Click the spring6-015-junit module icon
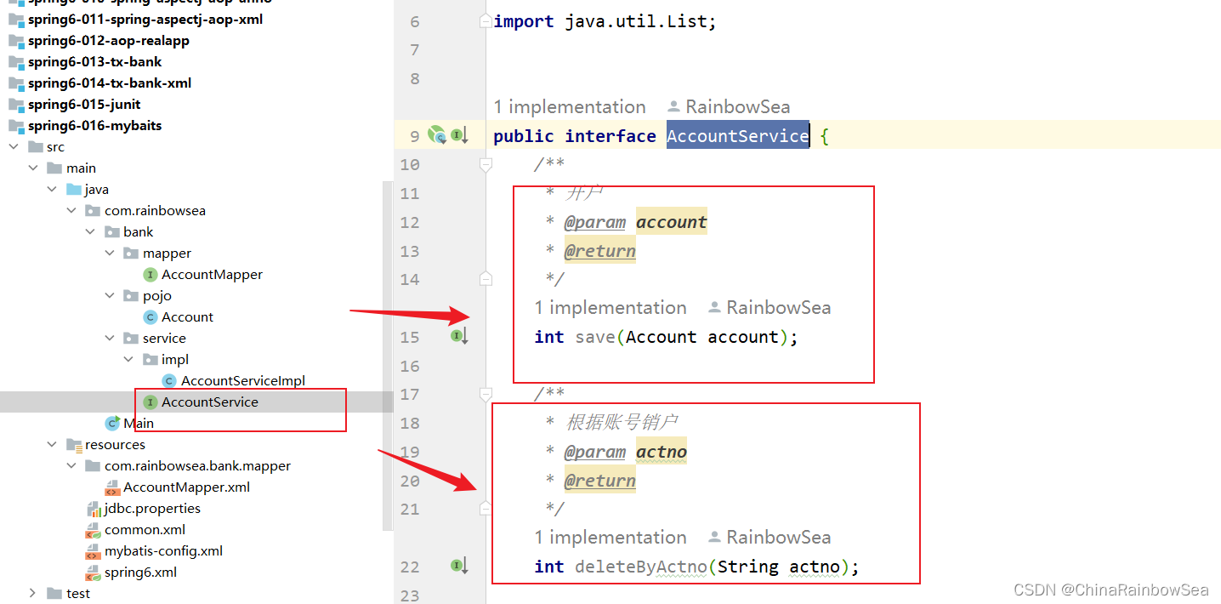This screenshot has height=604, width=1221. (16, 105)
